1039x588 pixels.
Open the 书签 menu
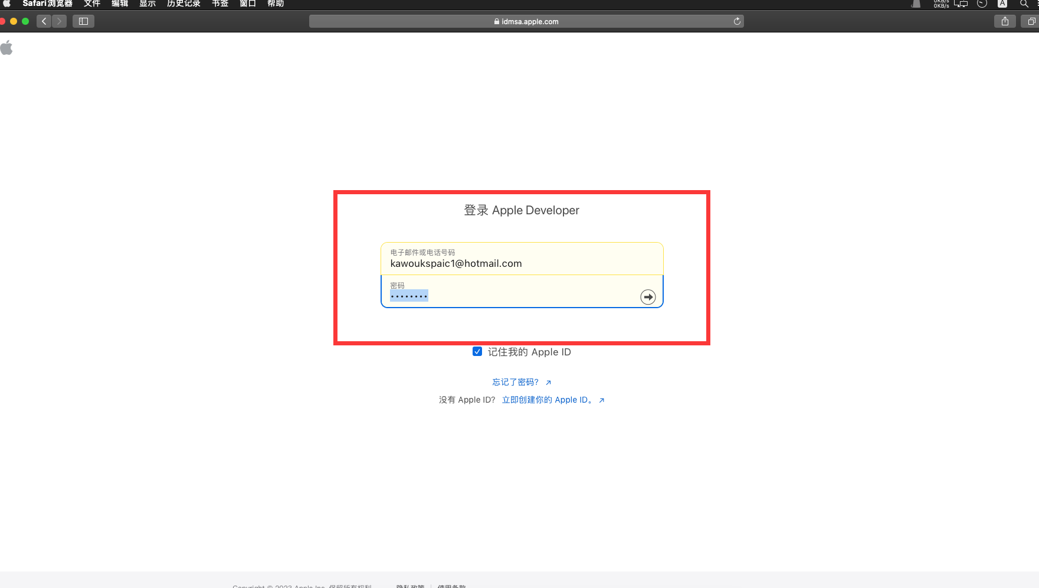pyautogui.click(x=220, y=4)
